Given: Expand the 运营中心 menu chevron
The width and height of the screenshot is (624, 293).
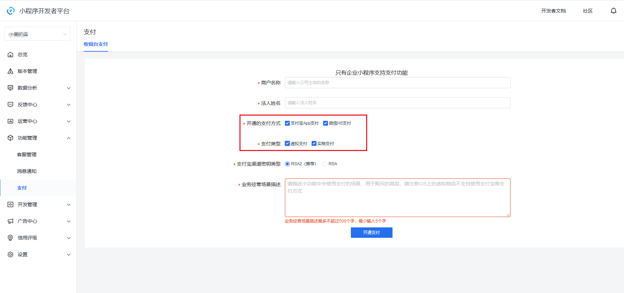Looking at the screenshot, I should 69,121.
